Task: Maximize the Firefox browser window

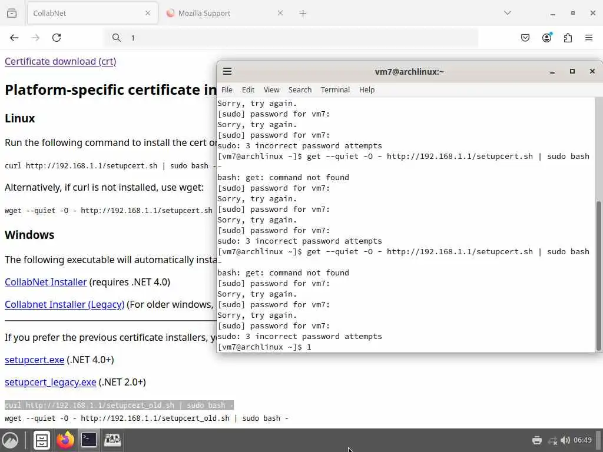Action: (x=572, y=13)
